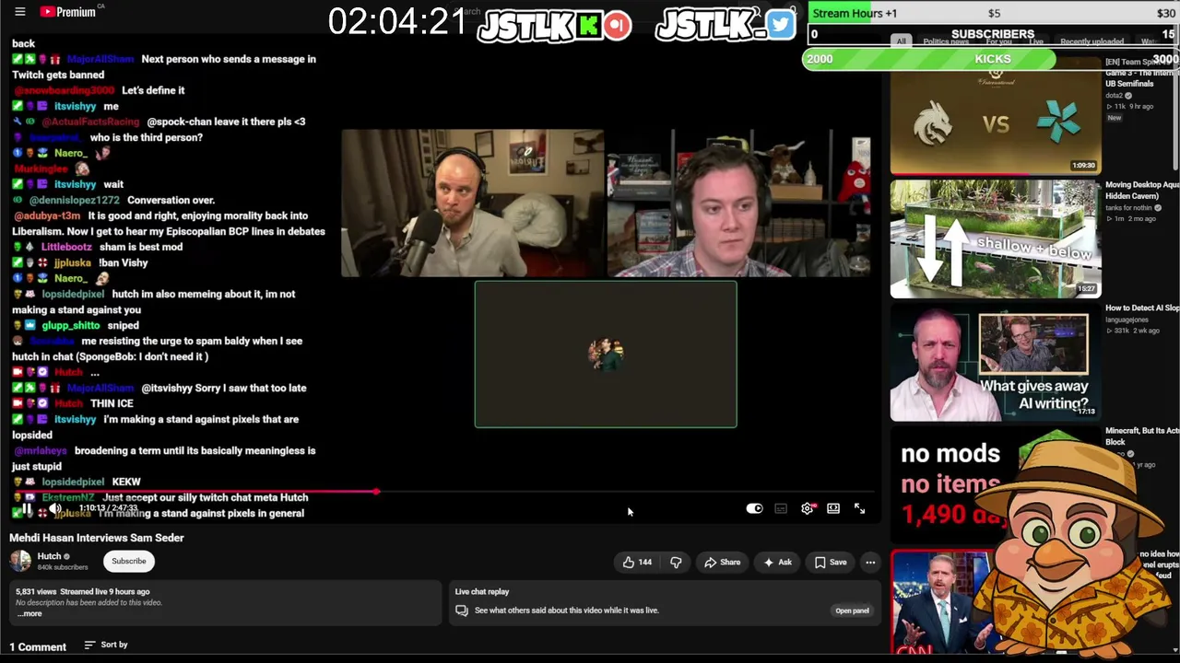The image size is (1180, 663).
Task: Open the How to Detect AI Slop title
Action: point(1142,308)
